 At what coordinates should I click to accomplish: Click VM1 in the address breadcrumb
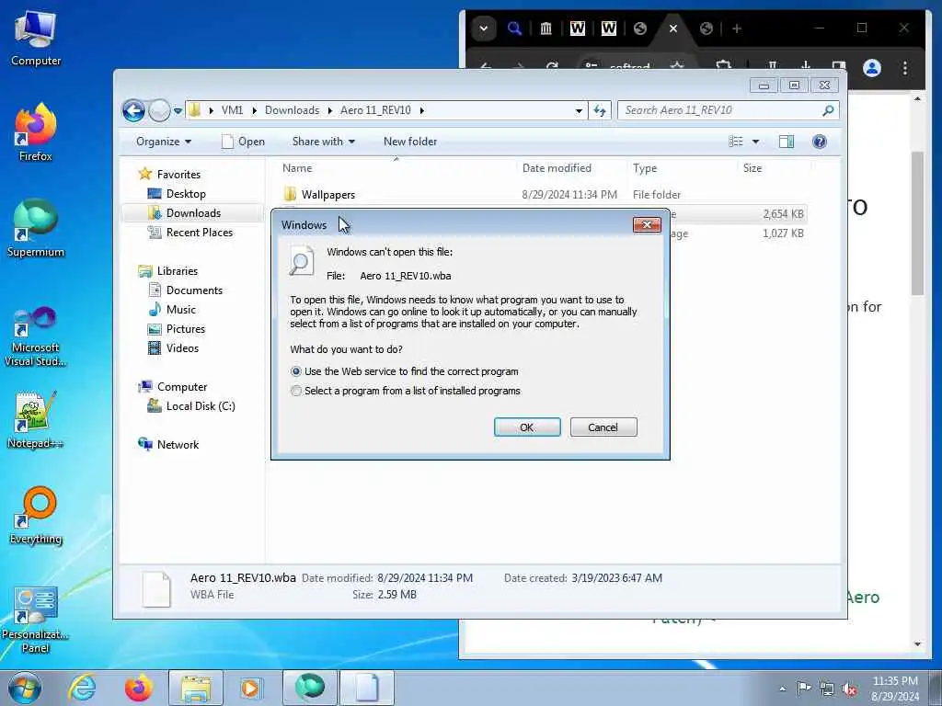[x=232, y=110]
